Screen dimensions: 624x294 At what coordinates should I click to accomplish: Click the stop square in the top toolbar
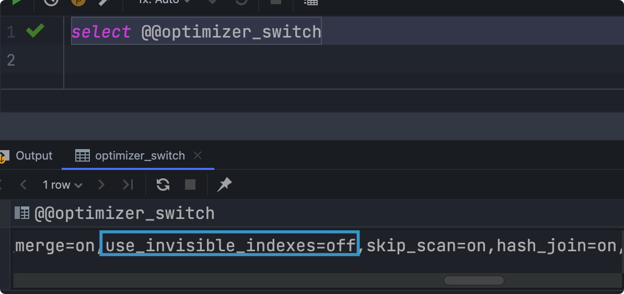coord(276,2)
